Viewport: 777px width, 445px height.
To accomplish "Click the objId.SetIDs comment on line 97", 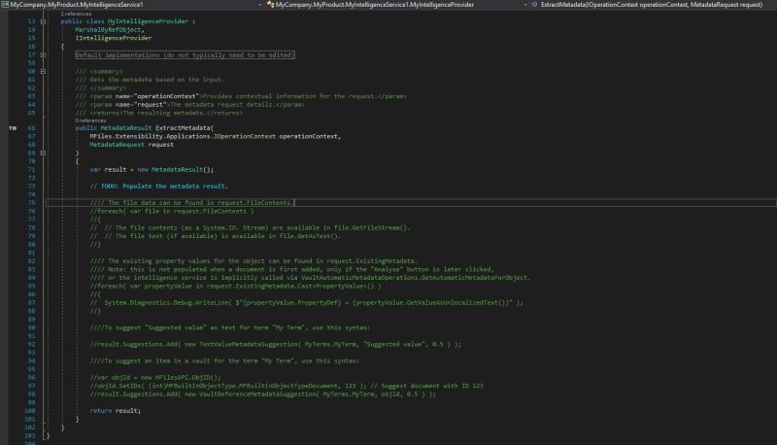I will [287, 386].
